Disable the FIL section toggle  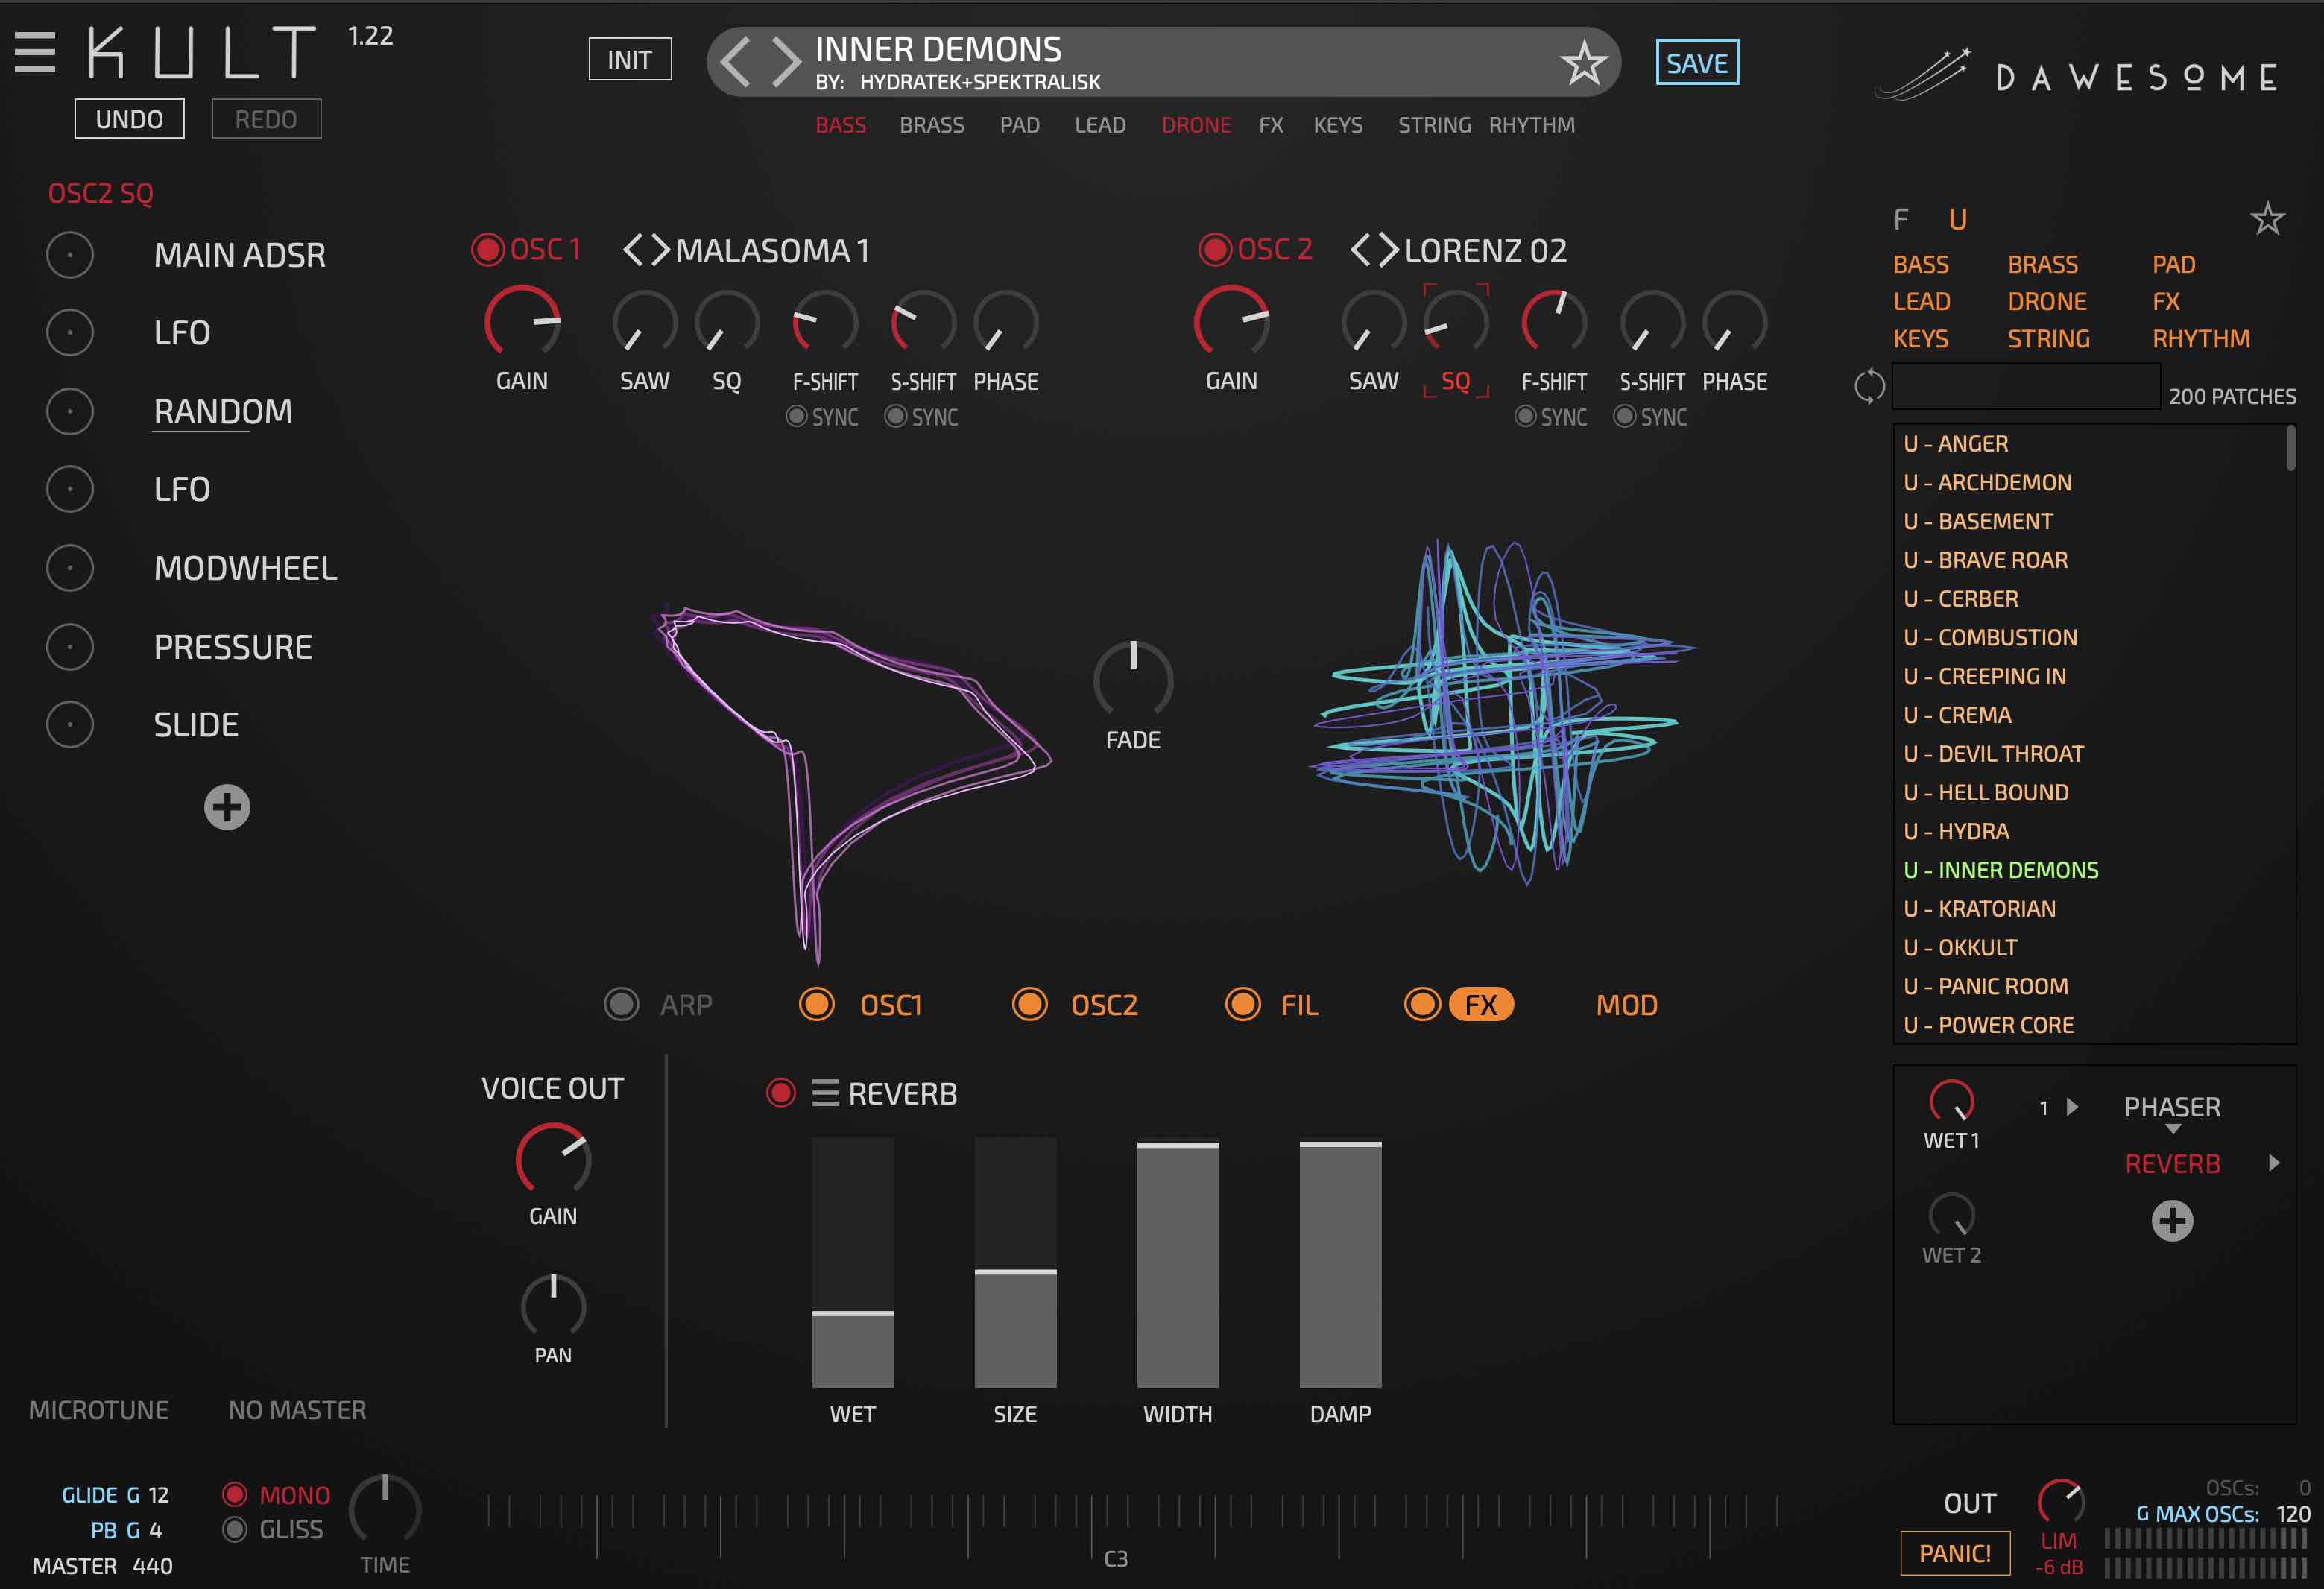[1243, 1004]
